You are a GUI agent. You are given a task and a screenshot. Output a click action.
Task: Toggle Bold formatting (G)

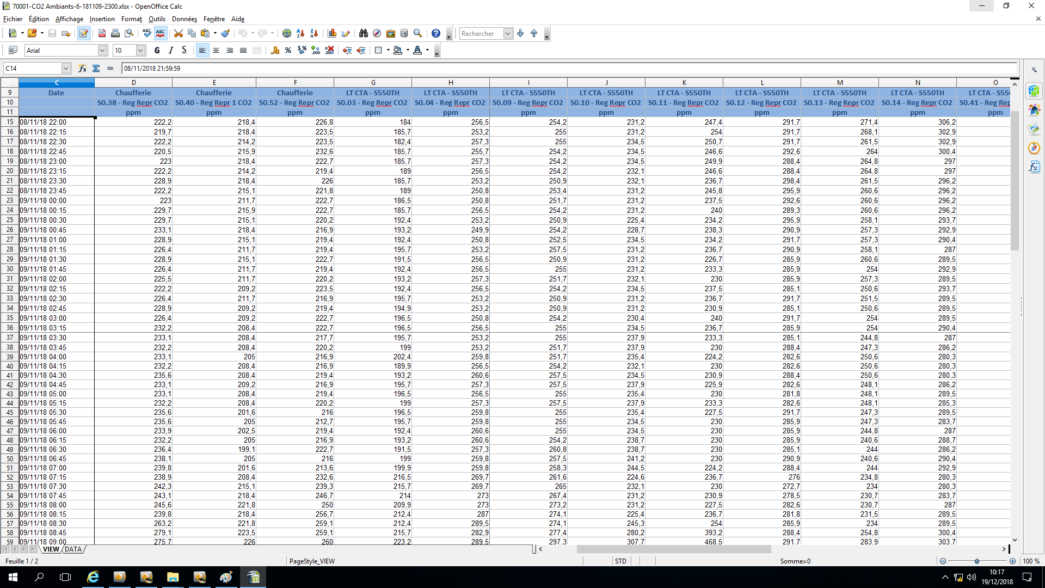click(157, 50)
